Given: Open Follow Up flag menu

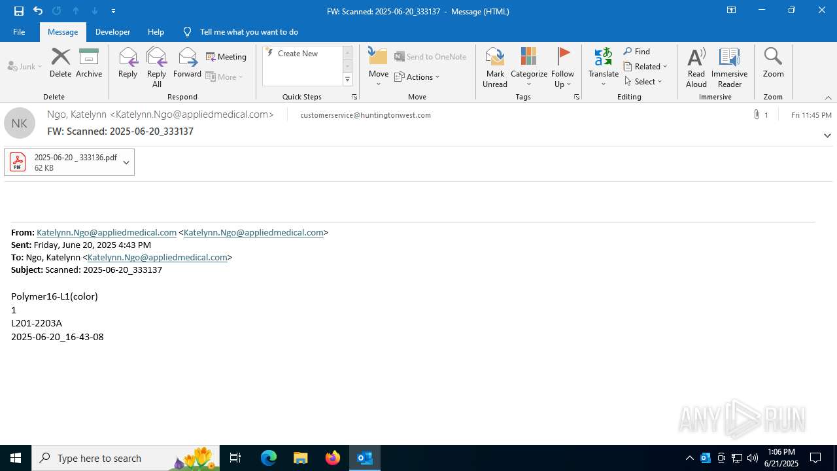Looking at the screenshot, I should 562,67.
